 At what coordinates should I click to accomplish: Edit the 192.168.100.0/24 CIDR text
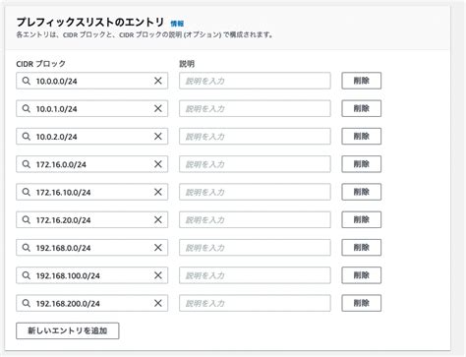coord(68,275)
